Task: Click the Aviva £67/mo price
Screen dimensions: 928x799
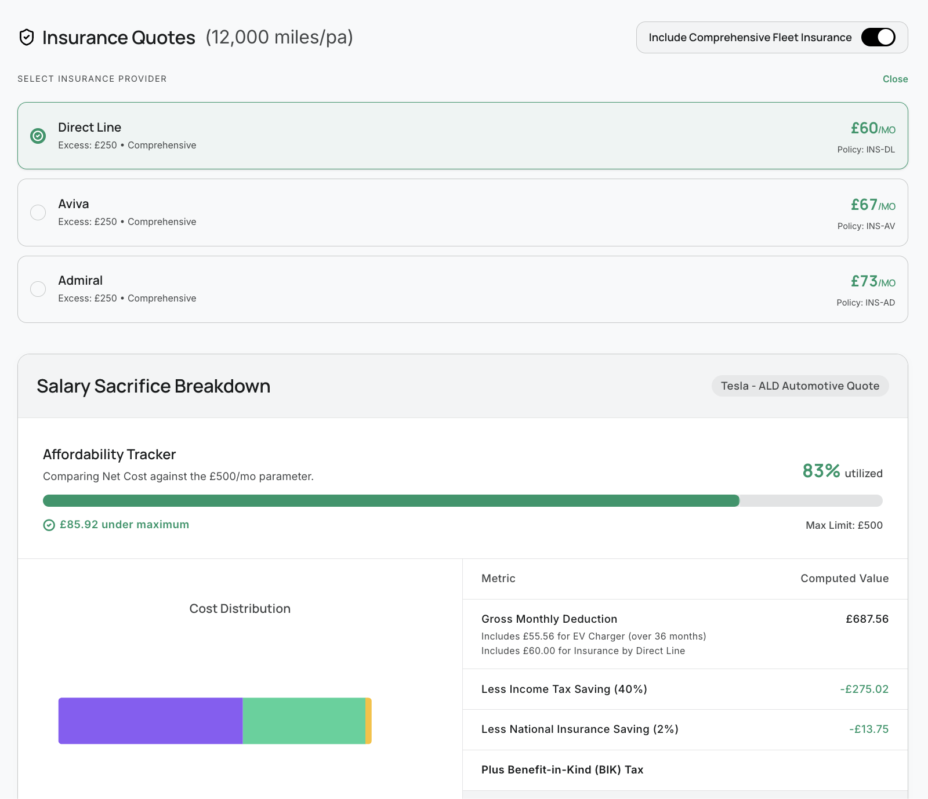Action: tap(873, 205)
